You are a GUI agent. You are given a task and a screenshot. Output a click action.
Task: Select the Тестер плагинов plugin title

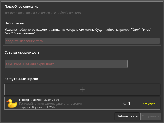[x=31, y=100]
